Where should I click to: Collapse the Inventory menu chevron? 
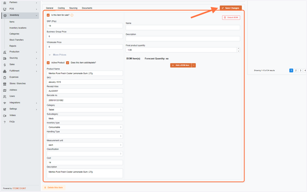pos(36,16)
